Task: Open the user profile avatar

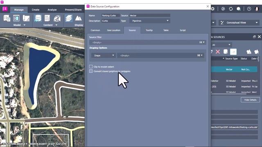Action: (257, 9)
